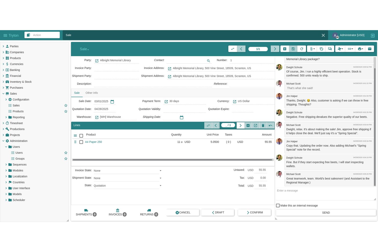The height and width of the screenshot is (252, 378).
Task: Click the New record icon in Sale toolbar
Action: point(285,49)
